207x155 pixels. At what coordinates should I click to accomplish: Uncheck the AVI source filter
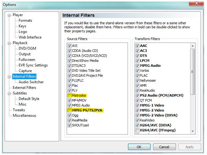(69, 46)
